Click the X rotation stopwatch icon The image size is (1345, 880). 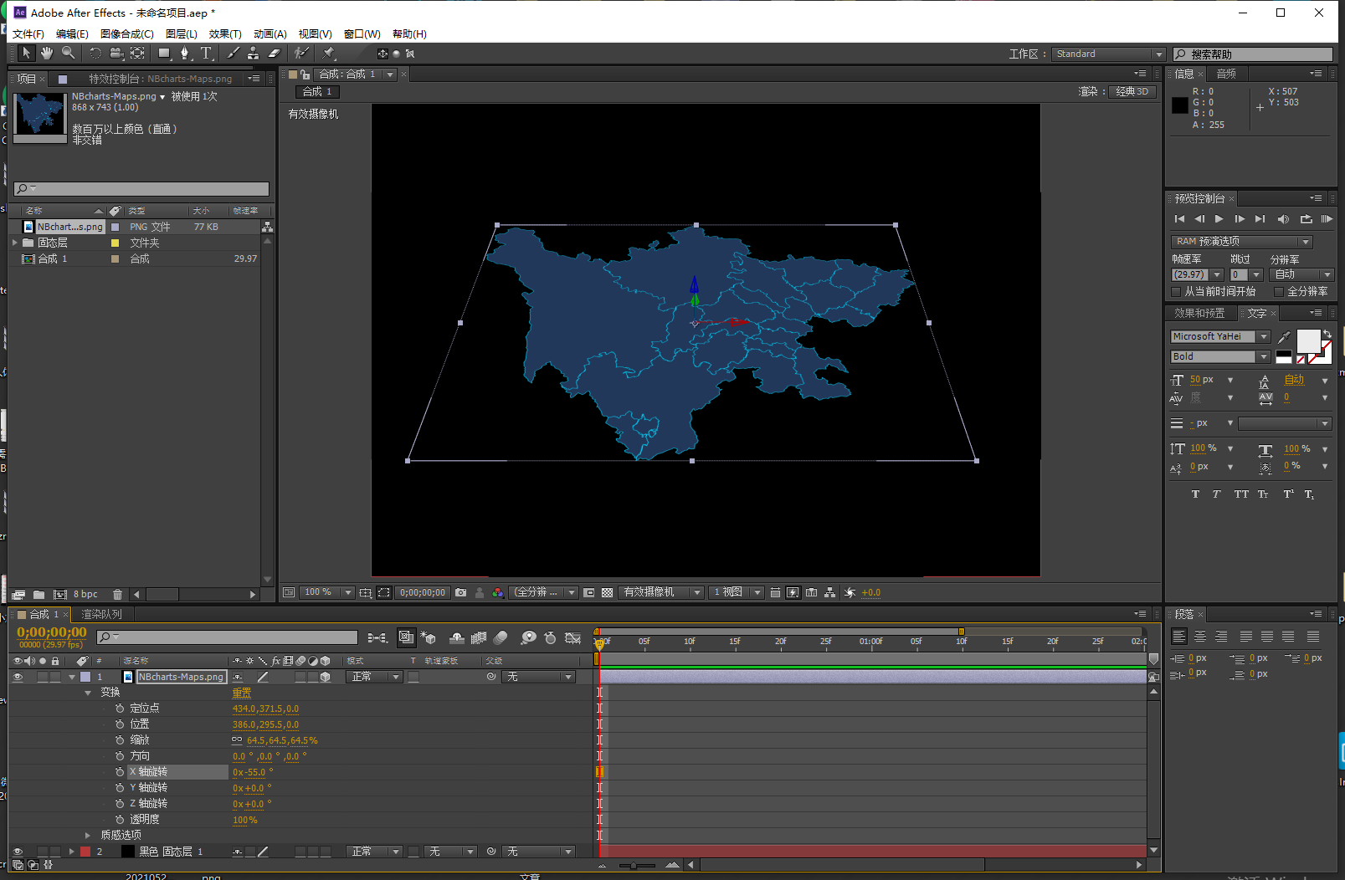pos(120,772)
